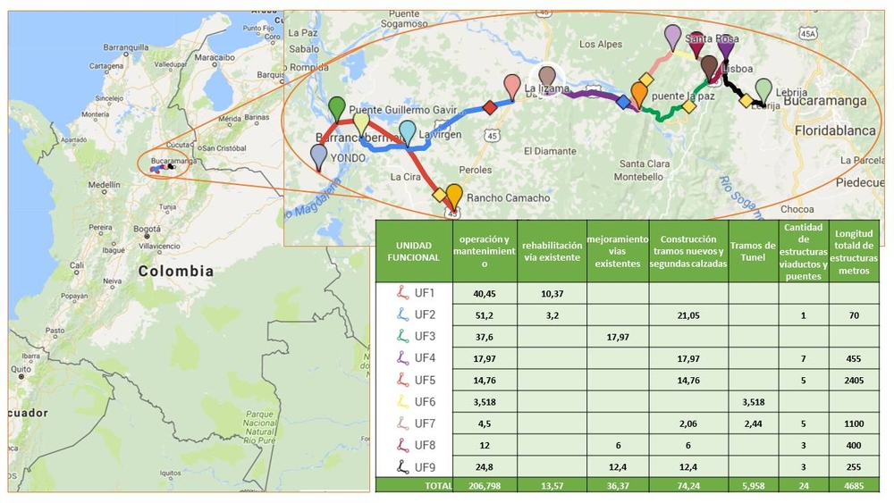Click the red route icon for UF5
This screenshot has height=503, width=894.
pyautogui.click(x=403, y=380)
